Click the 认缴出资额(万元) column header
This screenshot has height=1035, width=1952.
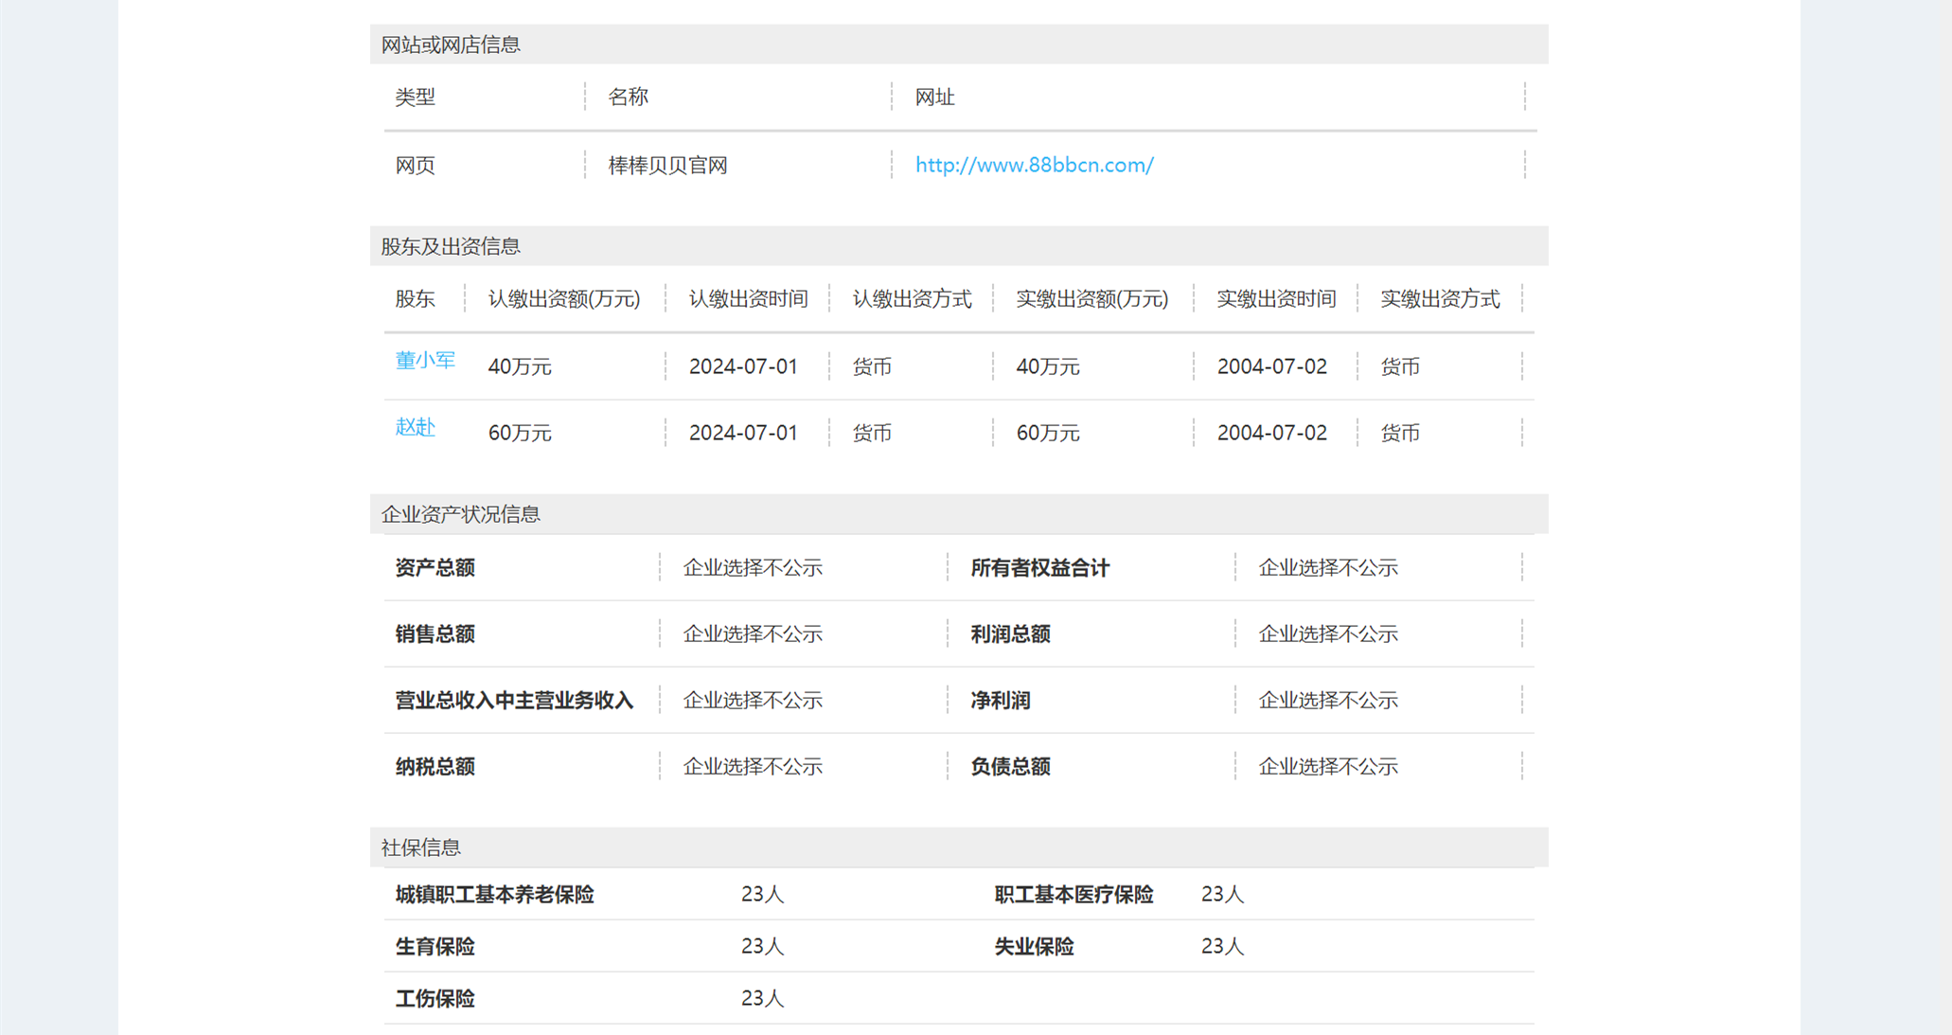[564, 299]
